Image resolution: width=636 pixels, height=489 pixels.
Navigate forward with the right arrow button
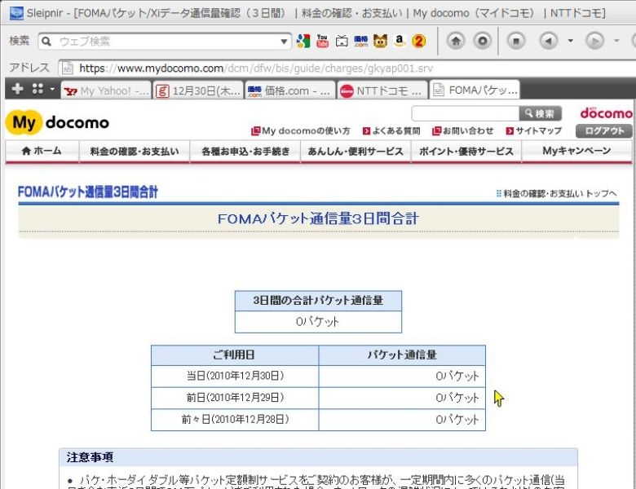(x=595, y=41)
